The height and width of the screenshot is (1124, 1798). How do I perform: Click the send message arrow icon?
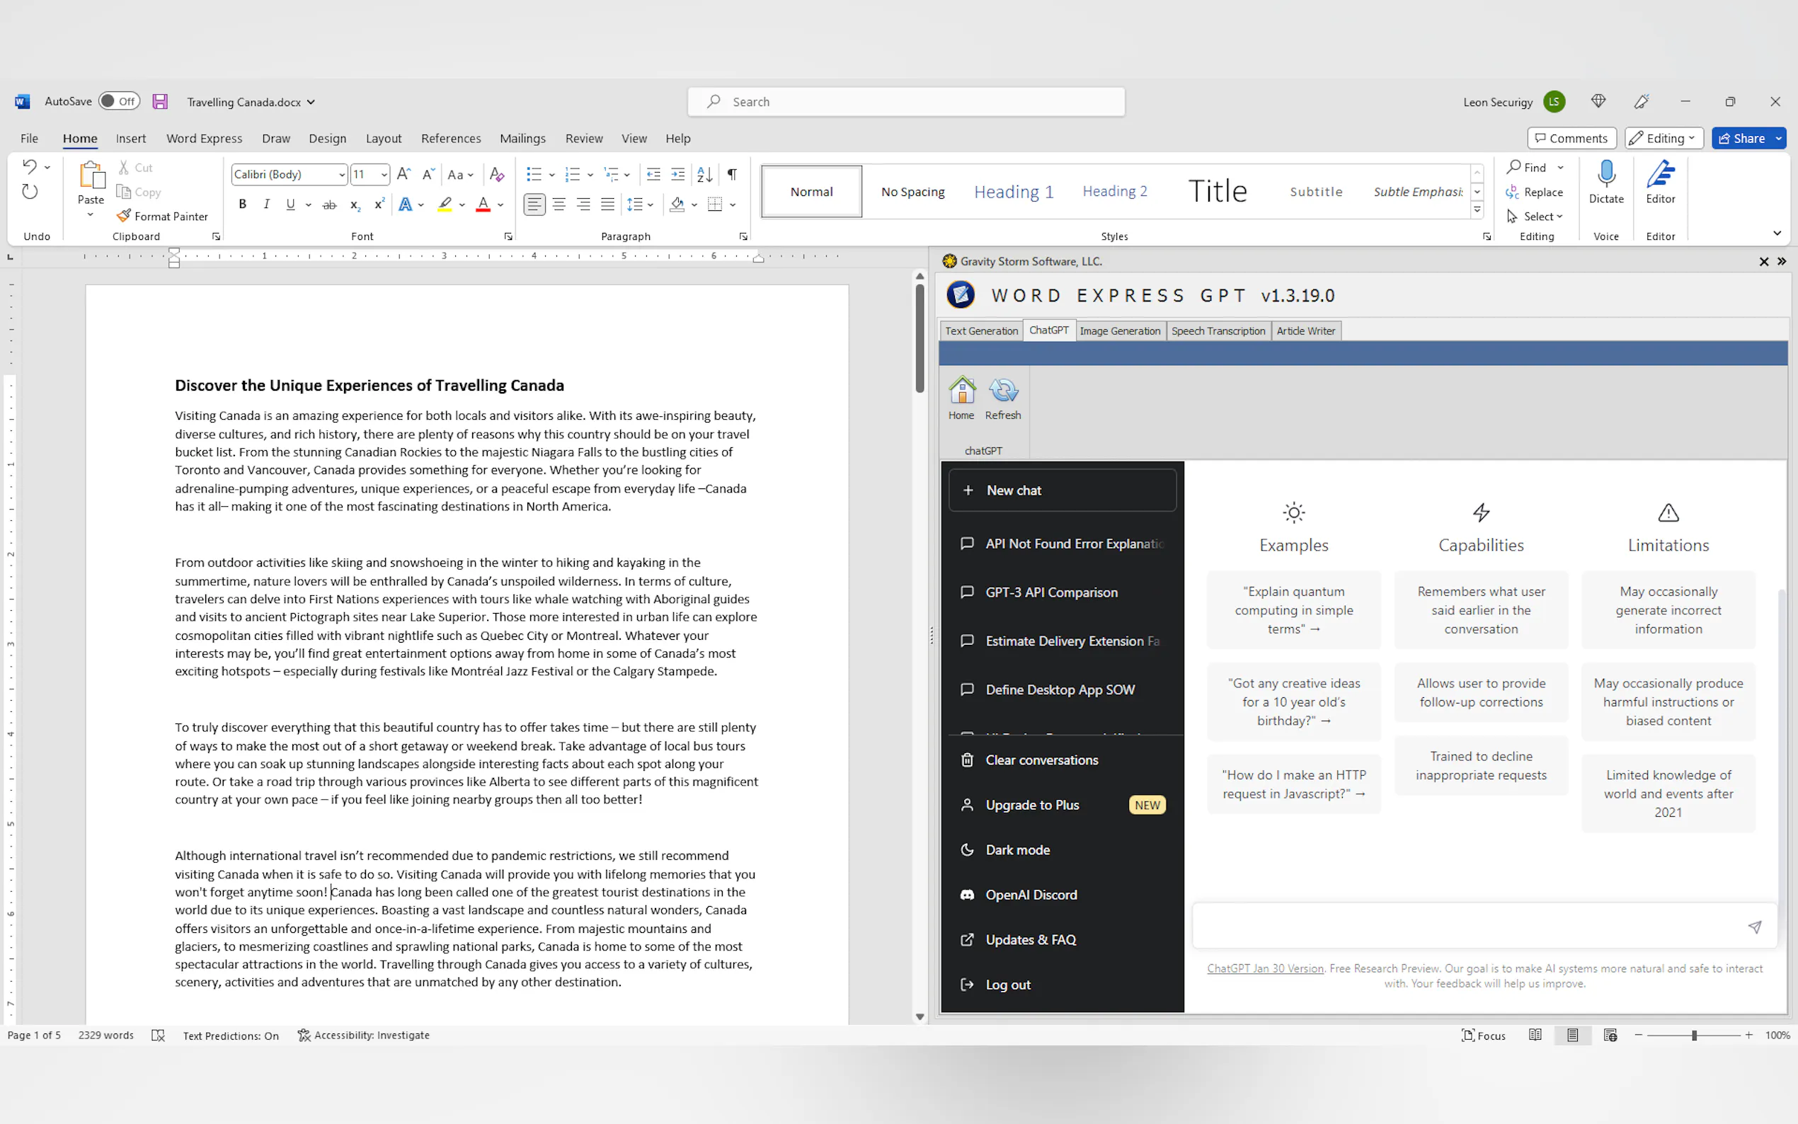[1754, 927]
